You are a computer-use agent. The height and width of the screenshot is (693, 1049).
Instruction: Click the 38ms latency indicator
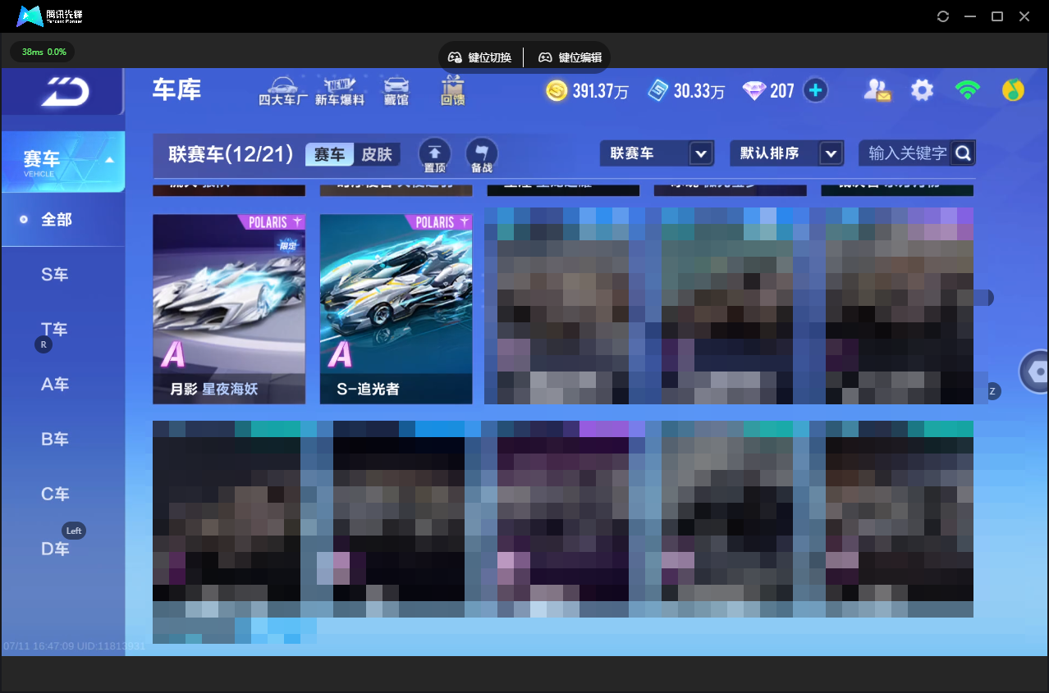point(42,52)
